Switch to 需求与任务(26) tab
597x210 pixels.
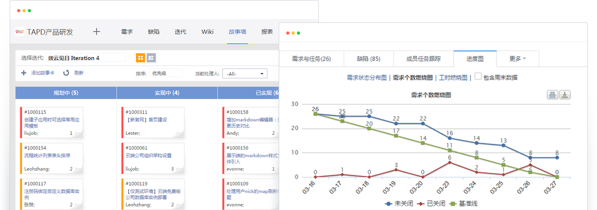coord(311,59)
